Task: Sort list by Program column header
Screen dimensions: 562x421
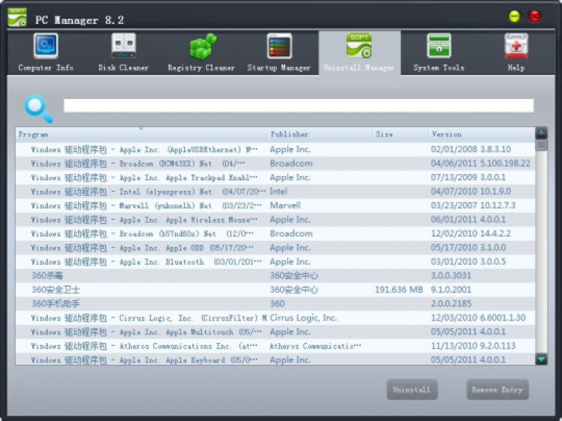Action: pyautogui.click(x=141, y=134)
